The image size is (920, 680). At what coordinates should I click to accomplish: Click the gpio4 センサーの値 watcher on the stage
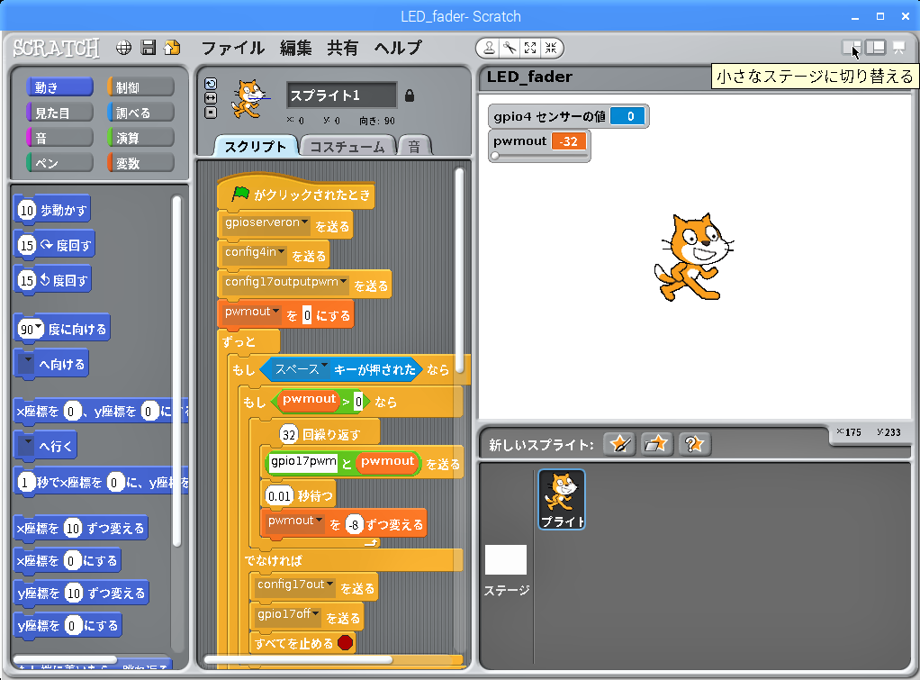click(x=568, y=116)
